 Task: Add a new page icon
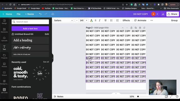144,28
